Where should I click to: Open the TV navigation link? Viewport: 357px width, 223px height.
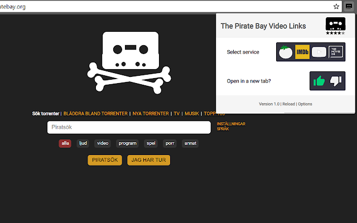click(x=177, y=114)
